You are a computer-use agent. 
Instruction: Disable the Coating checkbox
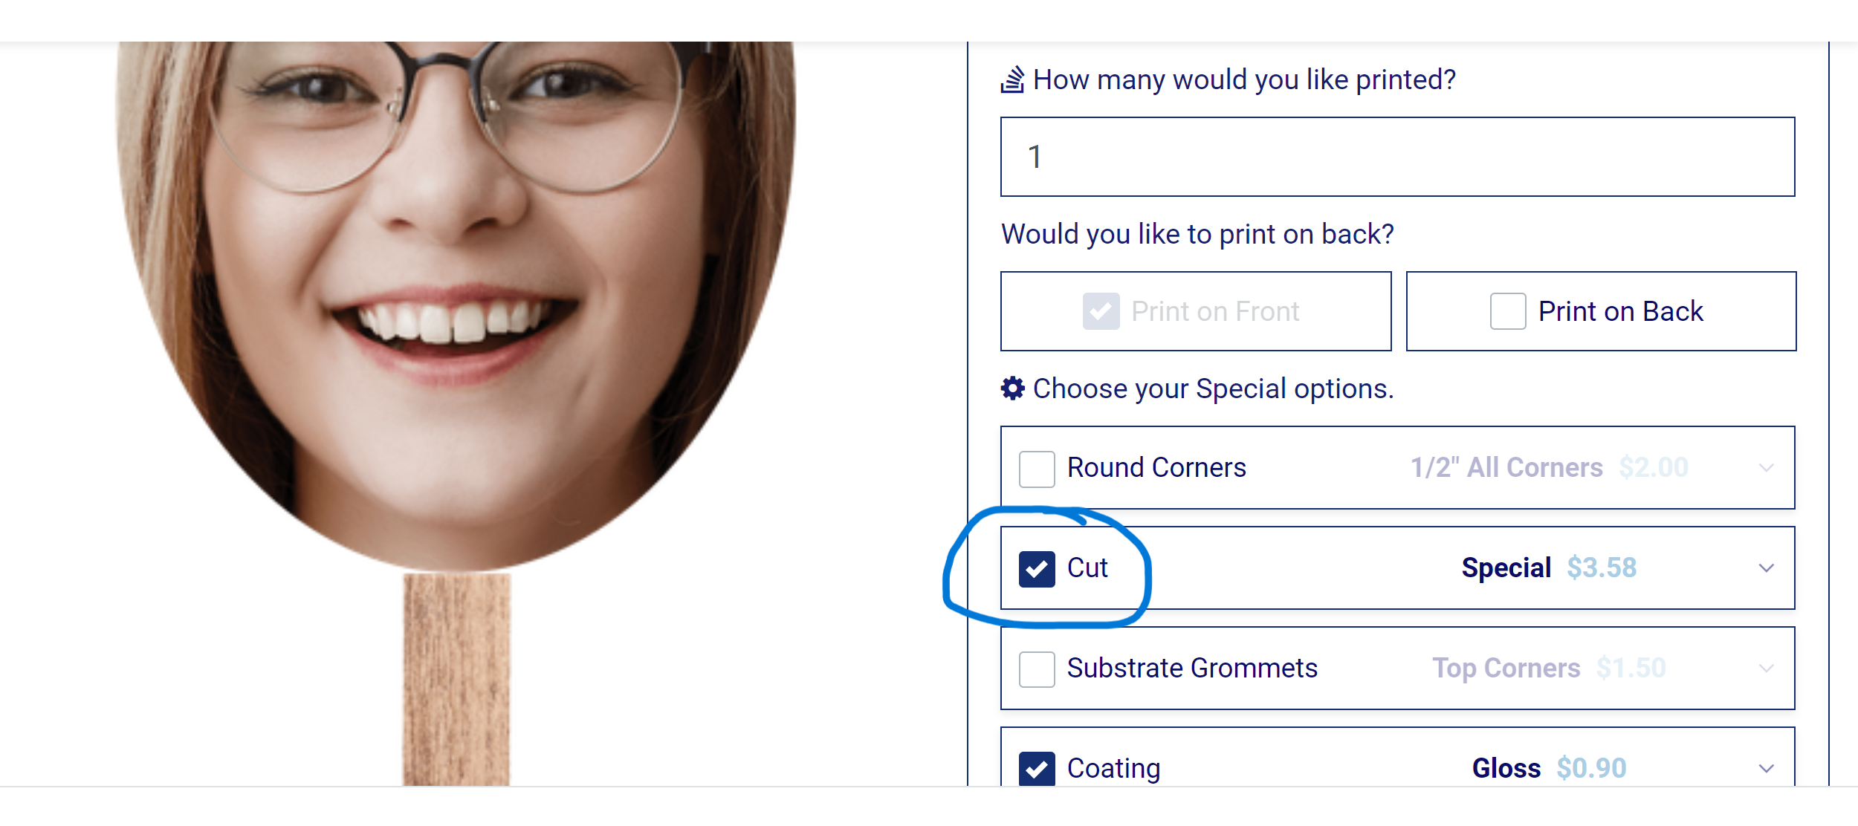click(1037, 768)
